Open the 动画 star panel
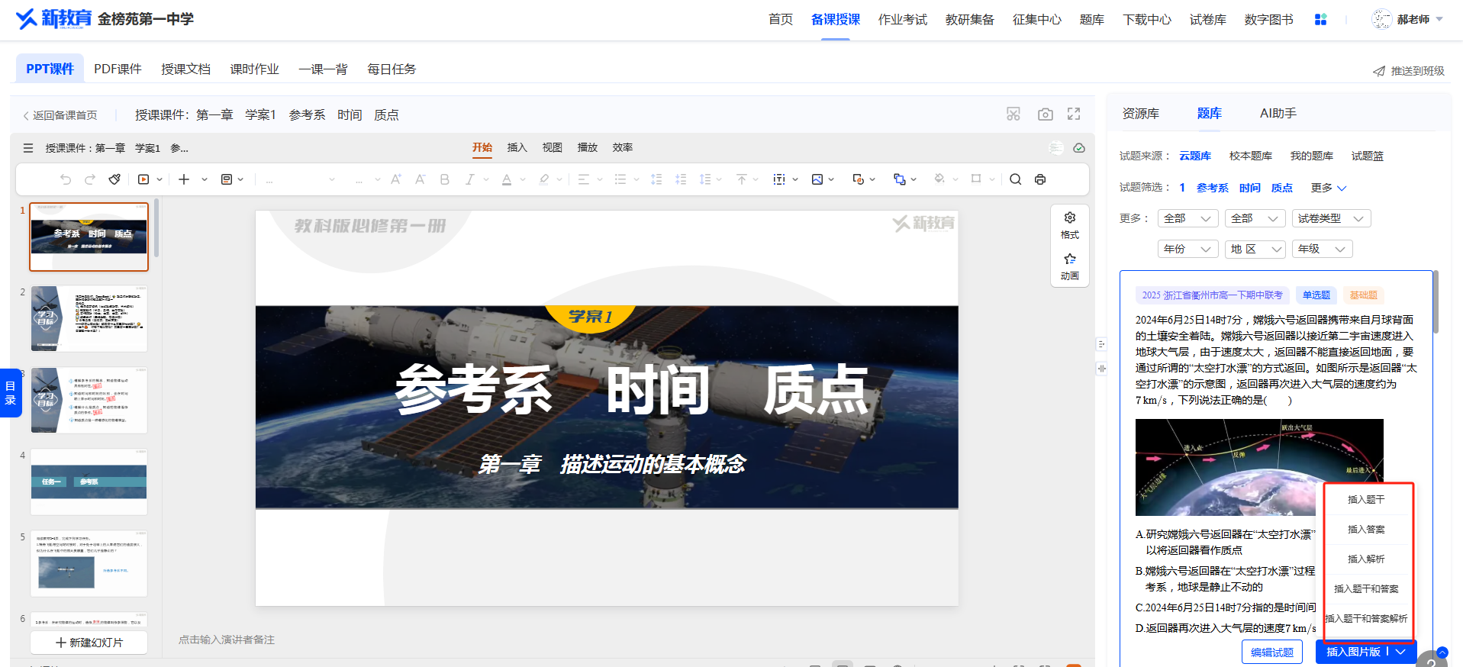Screen dimensions: 1463x667 1070,266
